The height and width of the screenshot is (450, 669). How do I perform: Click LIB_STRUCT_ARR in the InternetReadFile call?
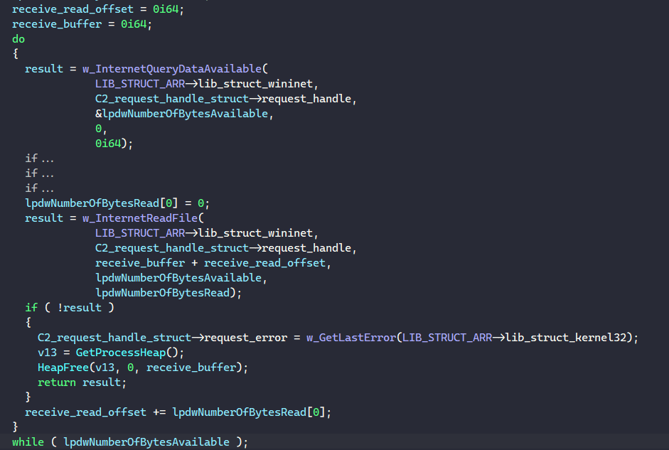coord(140,233)
